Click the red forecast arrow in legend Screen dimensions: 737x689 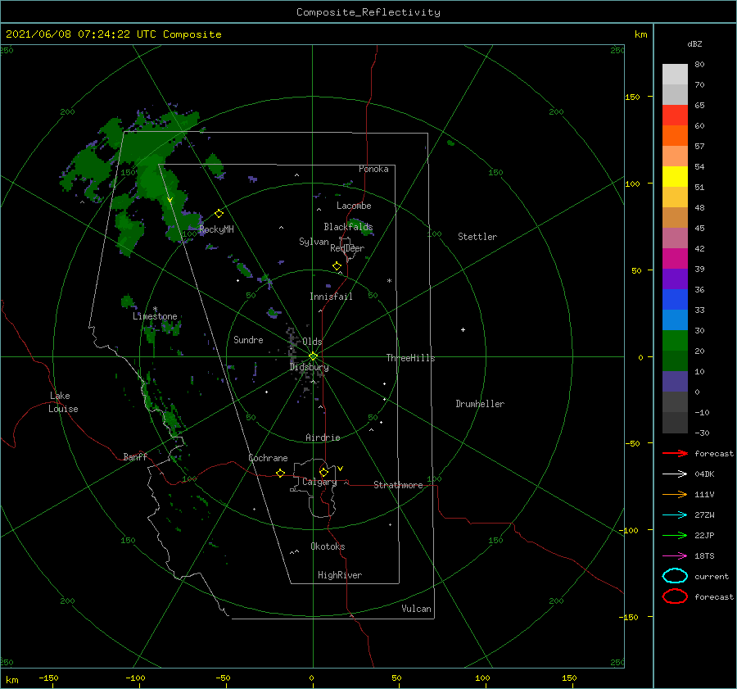675,453
